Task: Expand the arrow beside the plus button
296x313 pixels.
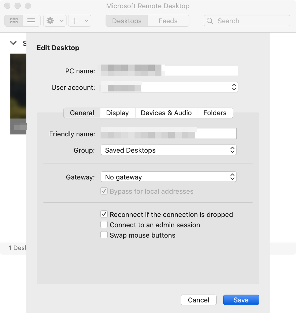Action: coord(86,21)
